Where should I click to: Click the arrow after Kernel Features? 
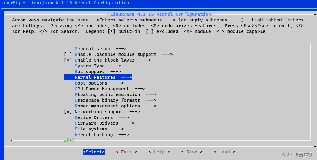[126, 77]
